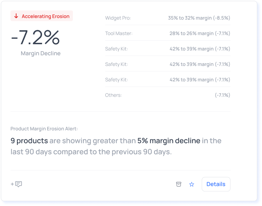Image resolution: width=262 pixels, height=206 pixels.
Task: Click the bold '5% margin decline' text
Action: point(169,141)
